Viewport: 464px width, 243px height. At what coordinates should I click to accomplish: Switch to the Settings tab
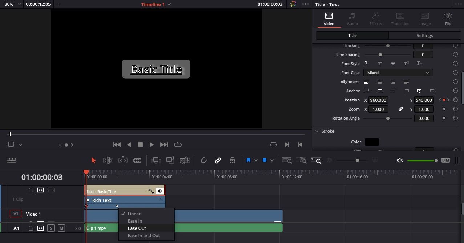pyautogui.click(x=424, y=35)
